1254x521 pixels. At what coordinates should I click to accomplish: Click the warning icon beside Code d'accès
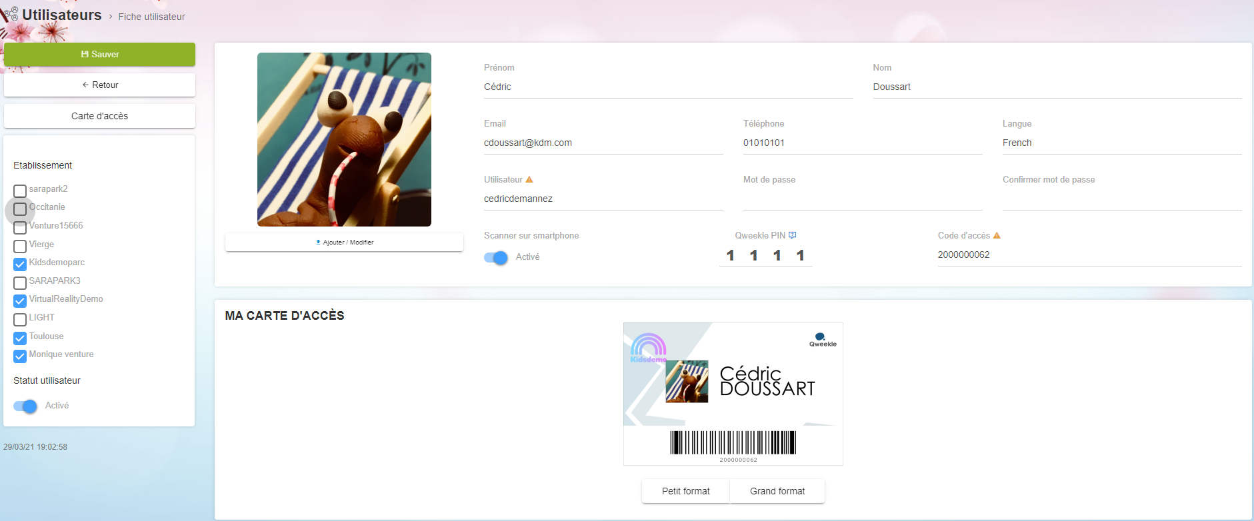pos(997,236)
